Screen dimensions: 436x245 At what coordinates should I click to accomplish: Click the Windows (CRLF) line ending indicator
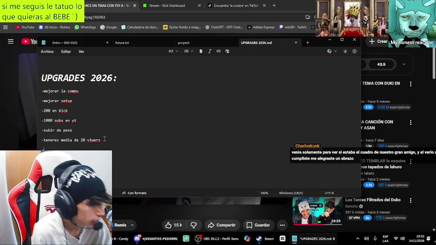tap(291, 193)
